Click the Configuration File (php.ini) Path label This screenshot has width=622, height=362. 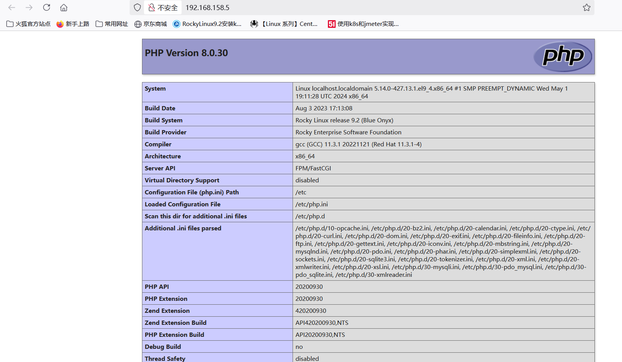192,192
